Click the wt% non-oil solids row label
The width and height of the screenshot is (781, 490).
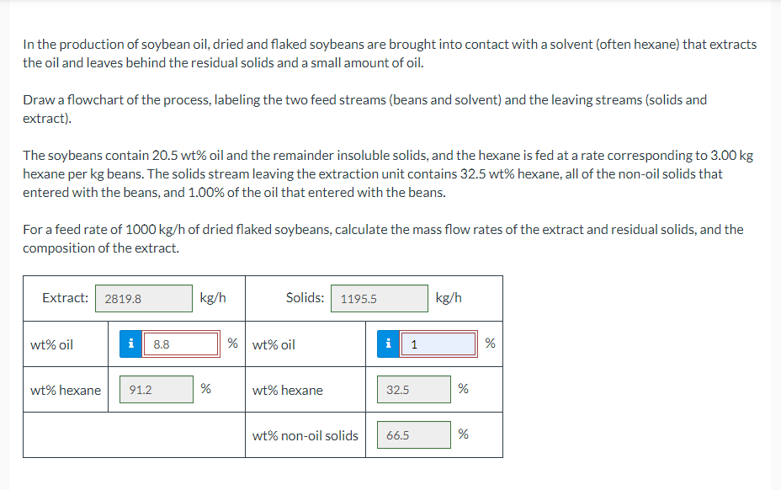point(305,435)
